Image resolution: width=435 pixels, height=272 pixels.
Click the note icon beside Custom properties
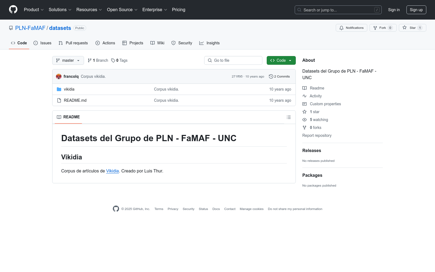[x=304, y=104]
